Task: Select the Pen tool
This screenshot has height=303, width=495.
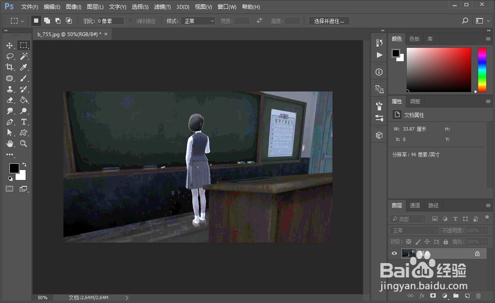Action: pos(9,122)
